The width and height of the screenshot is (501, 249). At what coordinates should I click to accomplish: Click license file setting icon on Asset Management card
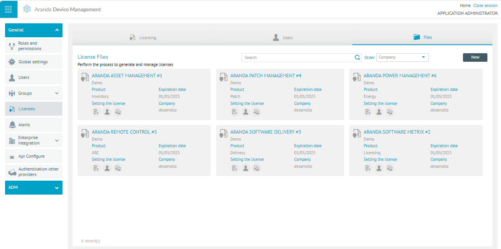click(x=96, y=112)
